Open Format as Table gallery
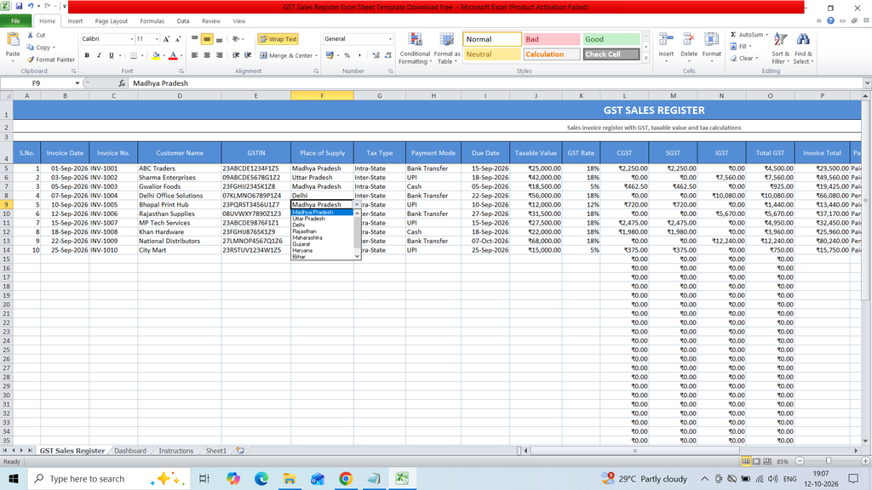The height and width of the screenshot is (490, 872). pos(446,48)
